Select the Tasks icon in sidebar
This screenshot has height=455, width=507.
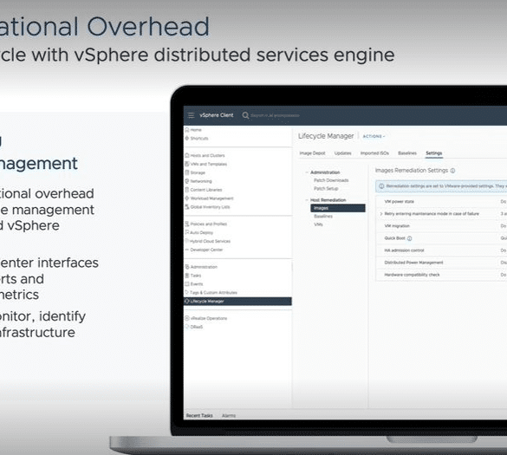pos(187,276)
